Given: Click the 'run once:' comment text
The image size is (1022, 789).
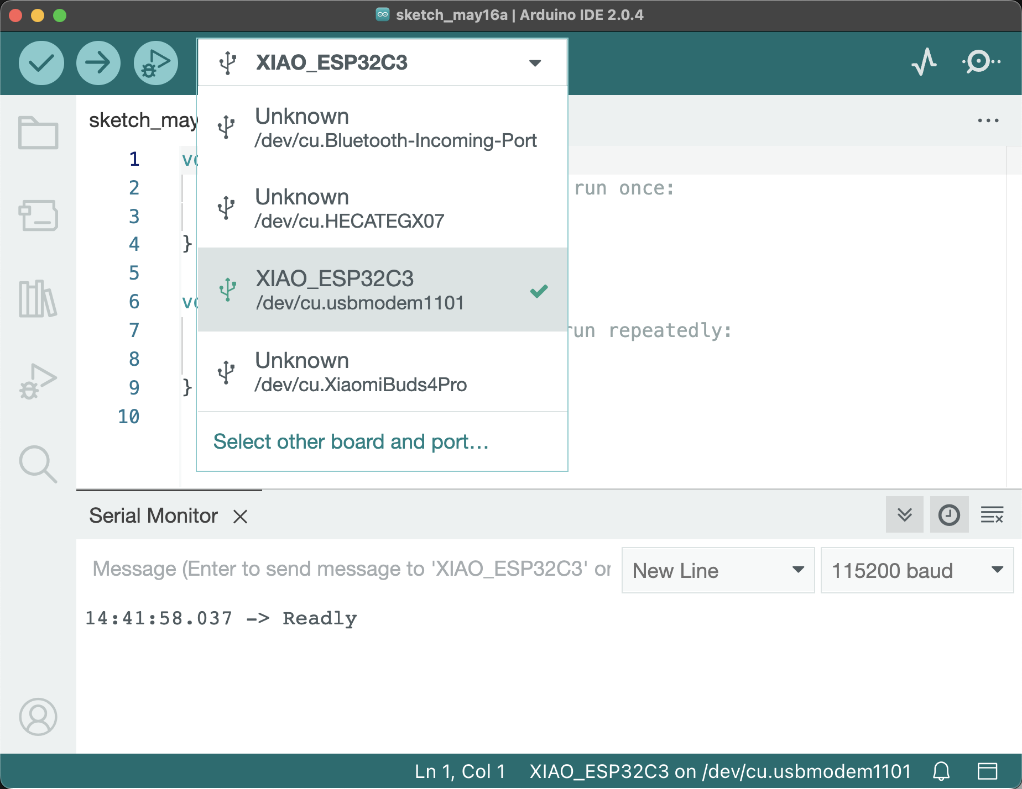Looking at the screenshot, I should pos(624,188).
